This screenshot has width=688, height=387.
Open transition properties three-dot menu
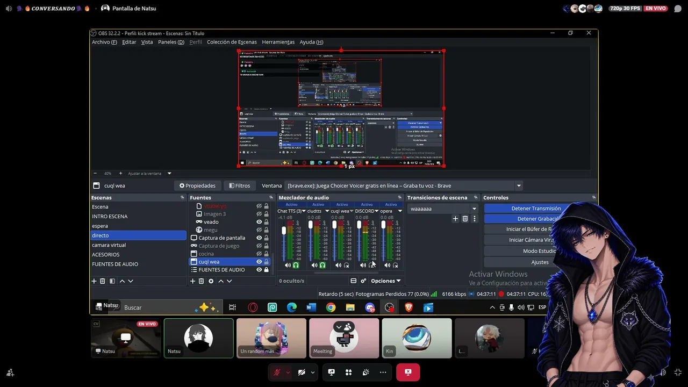[x=474, y=219]
